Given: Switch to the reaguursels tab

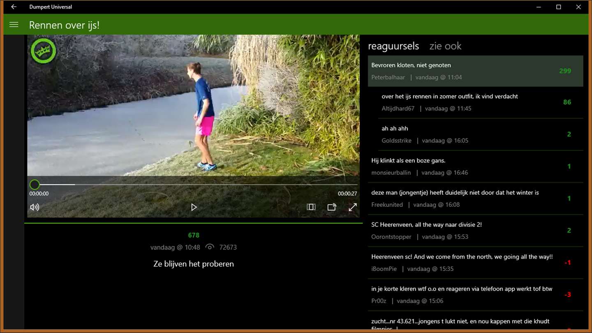Looking at the screenshot, I should [393, 46].
